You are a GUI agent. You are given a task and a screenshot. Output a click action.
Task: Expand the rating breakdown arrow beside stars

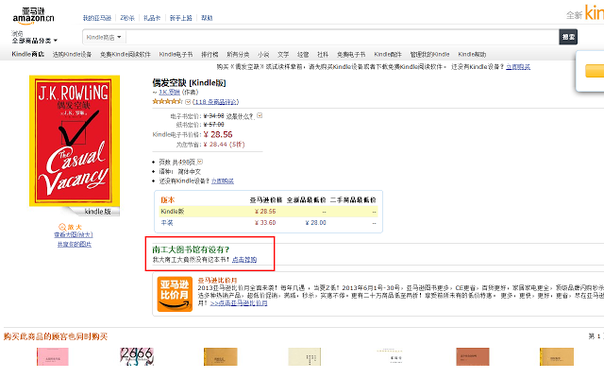188,102
